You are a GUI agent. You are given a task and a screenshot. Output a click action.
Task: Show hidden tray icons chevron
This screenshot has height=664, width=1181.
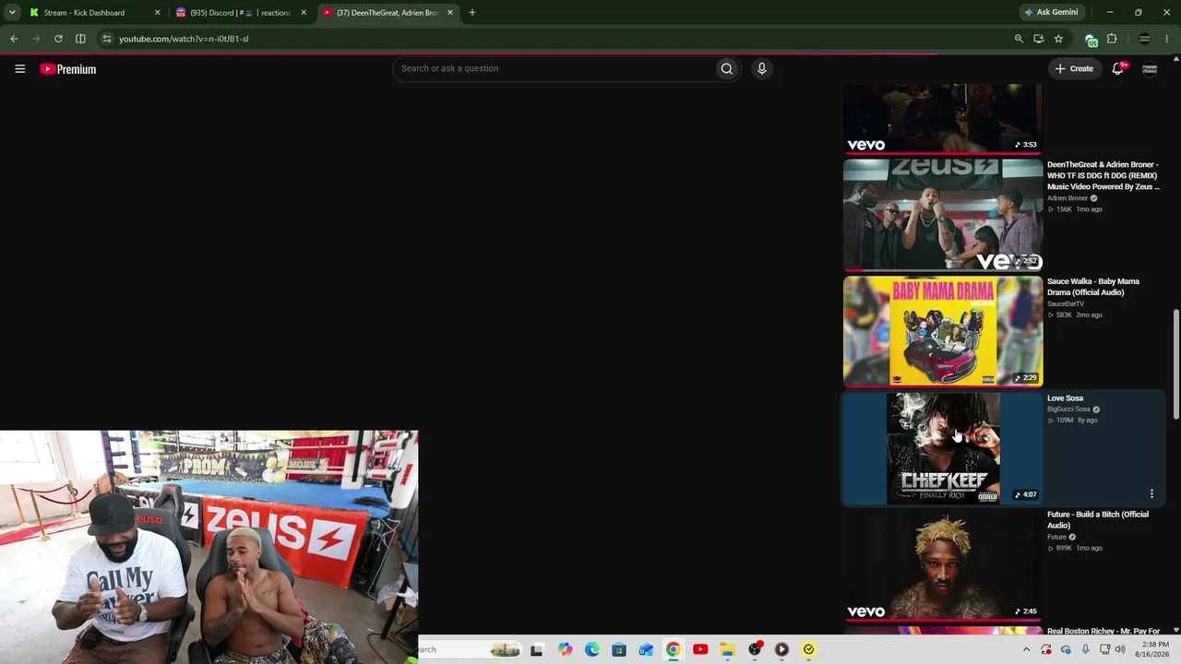[1026, 649]
